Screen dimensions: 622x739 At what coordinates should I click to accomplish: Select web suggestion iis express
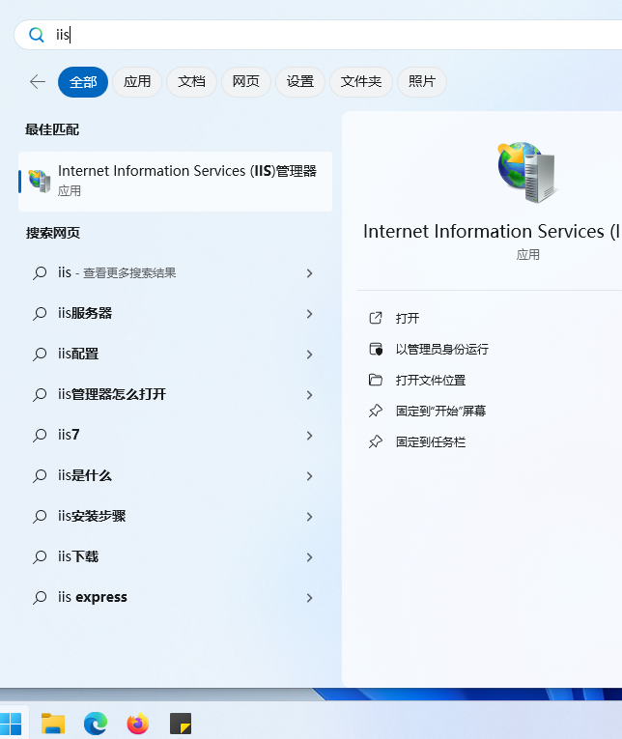click(x=175, y=597)
